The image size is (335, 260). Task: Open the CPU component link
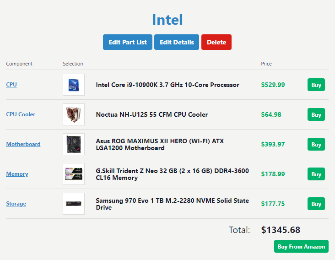11,85
